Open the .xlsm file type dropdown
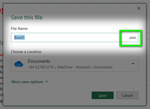This screenshot has width=150, height=109. (x=132, y=38)
